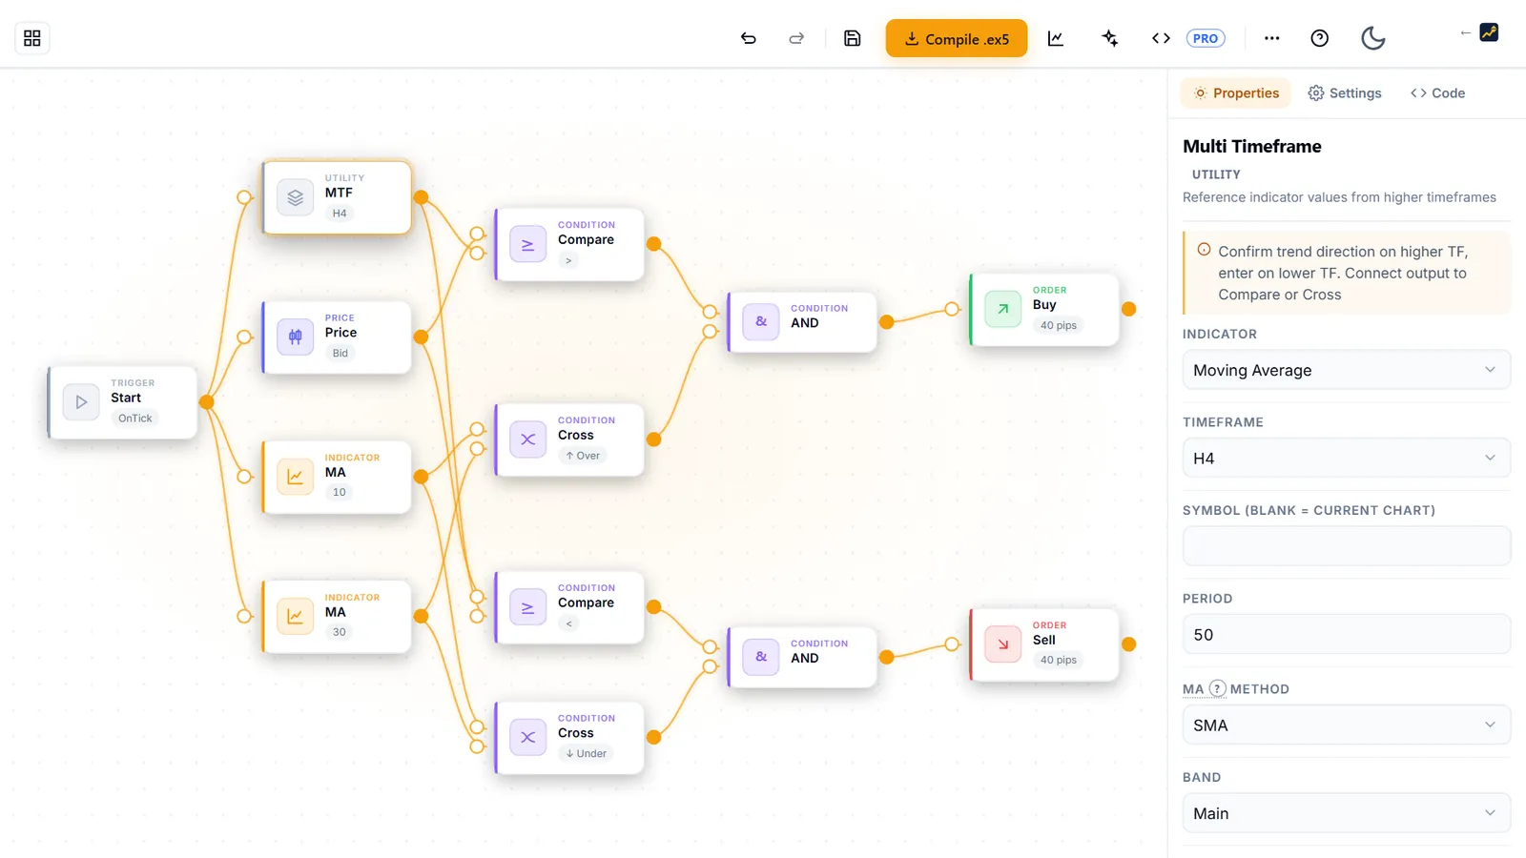Toggle dark mode with moon icon
Image resolution: width=1526 pixels, height=858 pixels.
pos(1373,38)
